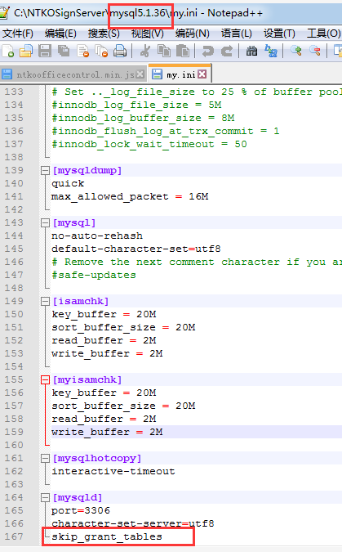Click the #safe-updates comment line

pos(94,276)
